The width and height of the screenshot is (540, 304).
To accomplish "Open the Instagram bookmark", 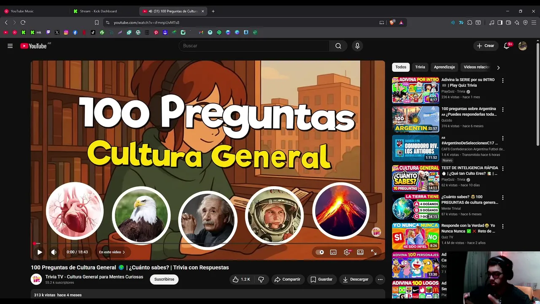I will coord(66,32).
